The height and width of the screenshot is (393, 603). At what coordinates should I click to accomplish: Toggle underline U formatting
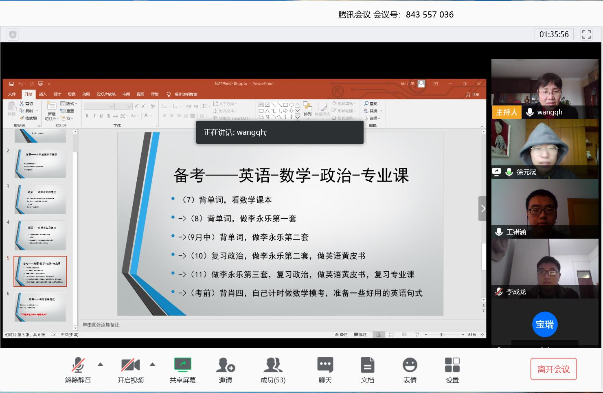(x=101, y=116)
